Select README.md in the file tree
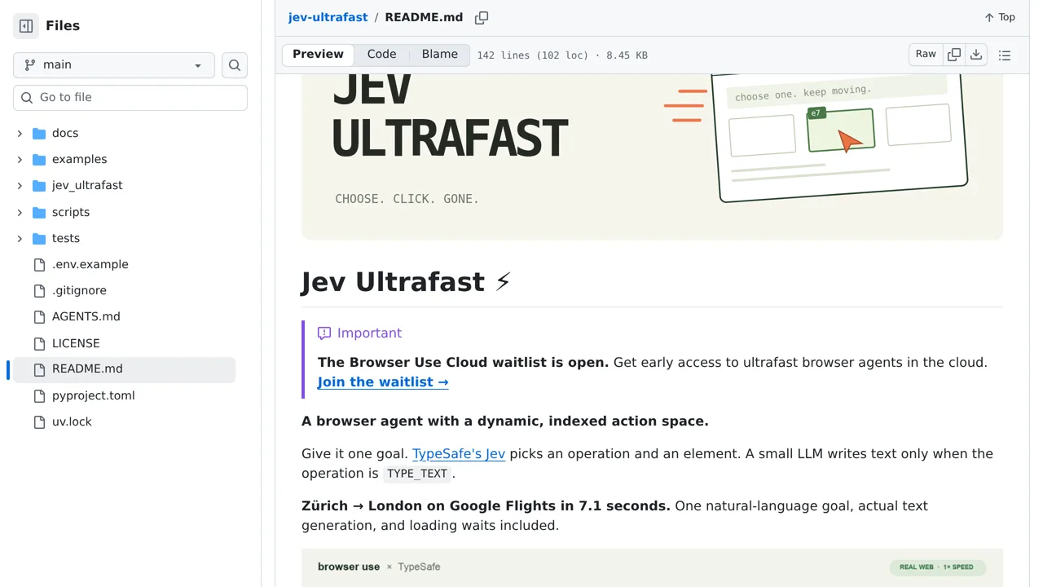Viewport: 1043px width, 587px height. (124, 369)
